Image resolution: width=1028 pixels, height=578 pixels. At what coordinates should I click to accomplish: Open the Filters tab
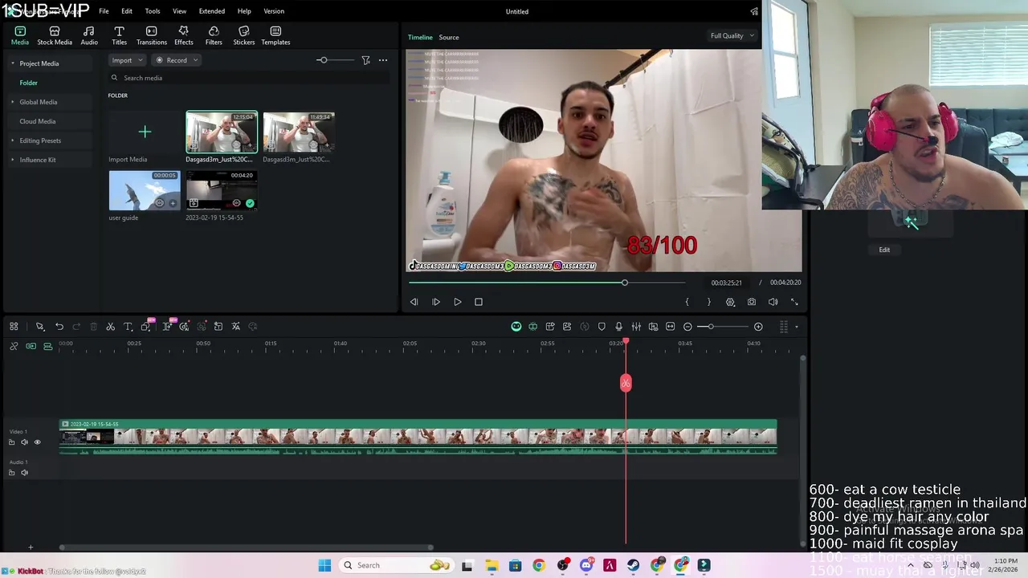pyautogui.click(x=214, y=35)
